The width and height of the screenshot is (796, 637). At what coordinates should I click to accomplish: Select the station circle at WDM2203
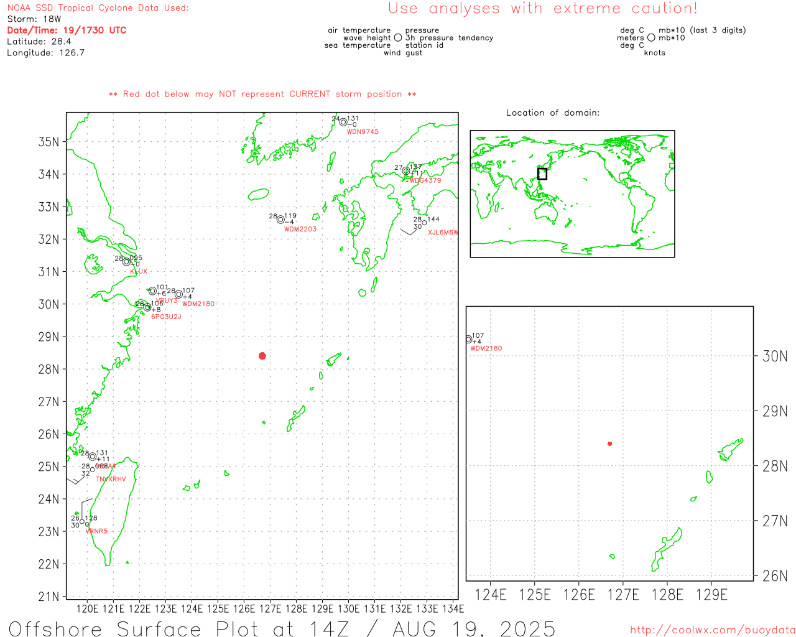(x=280, y=220)
